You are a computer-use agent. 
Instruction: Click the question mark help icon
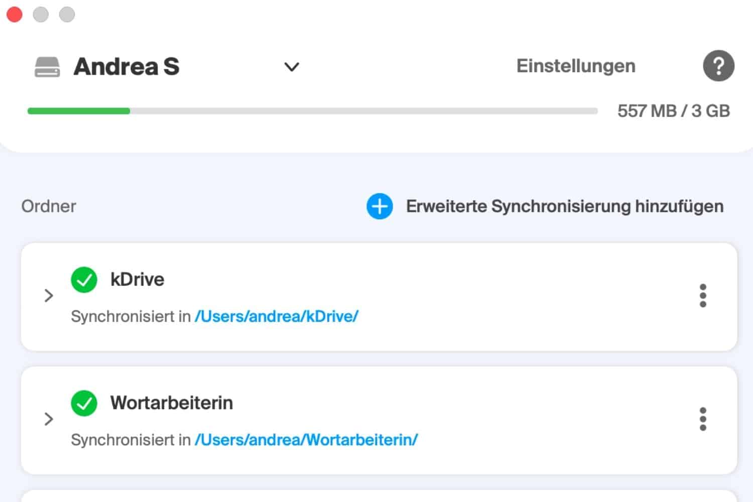[x=718, y=66]
